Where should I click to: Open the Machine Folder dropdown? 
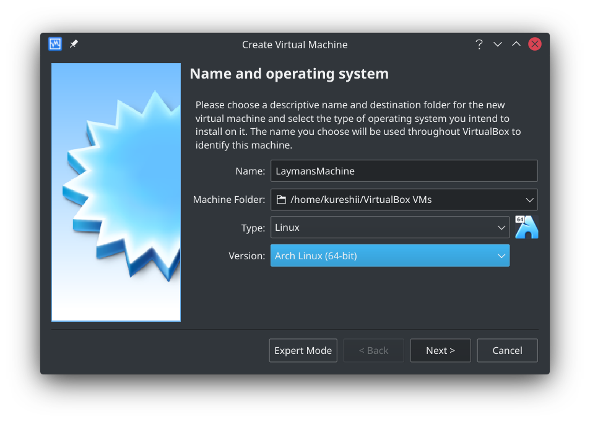[x=404, y=199]
